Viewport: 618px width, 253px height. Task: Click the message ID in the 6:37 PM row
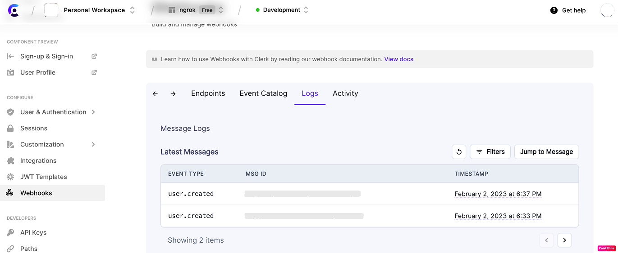tap(302, 194)
